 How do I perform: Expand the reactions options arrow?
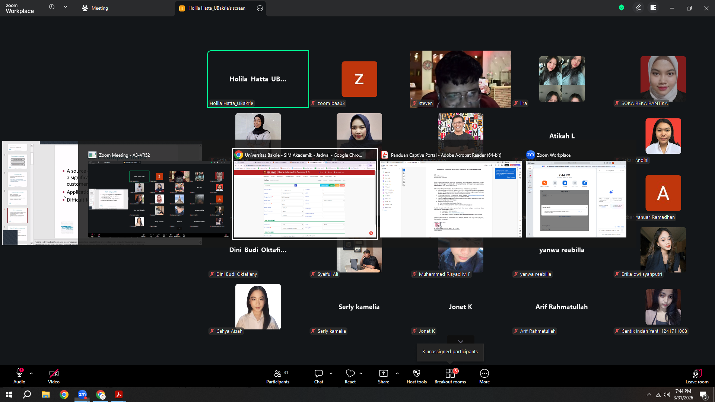(361, 373)
